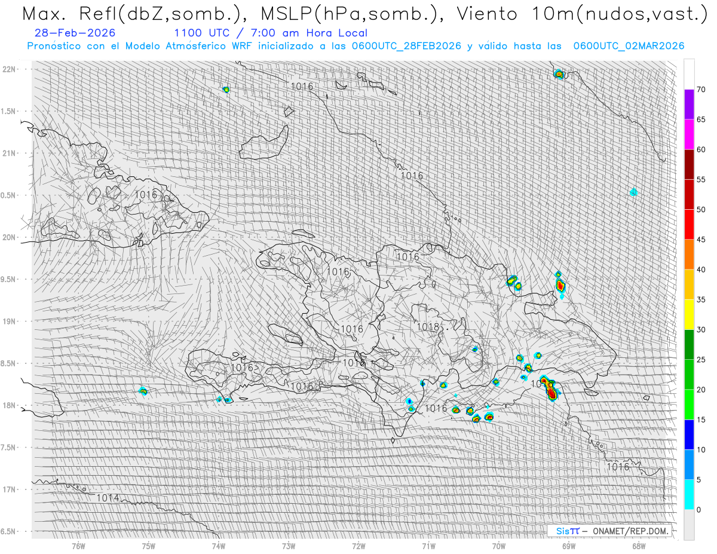The width and height of the screenshot is (717, 554).
Task: Click the '22N' latitude axis label
Action: (x=9, y=69)
